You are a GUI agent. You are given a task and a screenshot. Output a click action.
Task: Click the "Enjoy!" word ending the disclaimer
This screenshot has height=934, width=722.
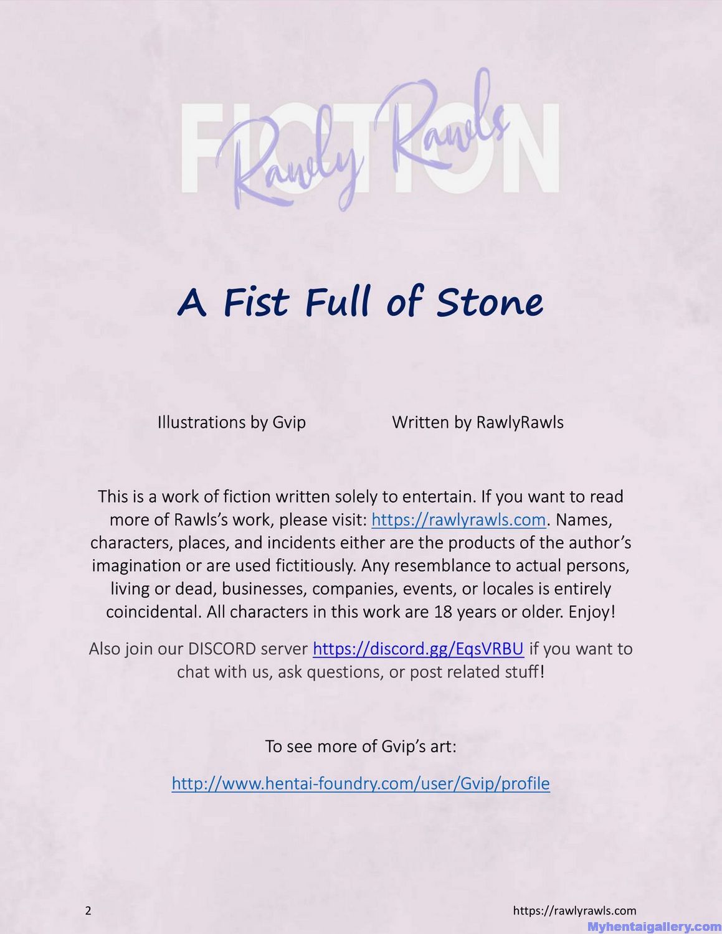click(x=592, y=612)
